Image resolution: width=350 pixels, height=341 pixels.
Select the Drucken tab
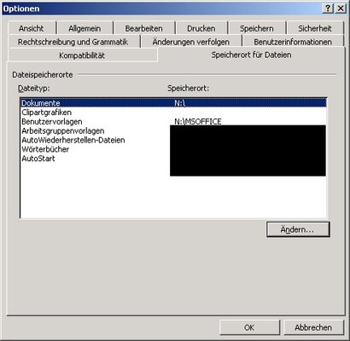point(201,28)
